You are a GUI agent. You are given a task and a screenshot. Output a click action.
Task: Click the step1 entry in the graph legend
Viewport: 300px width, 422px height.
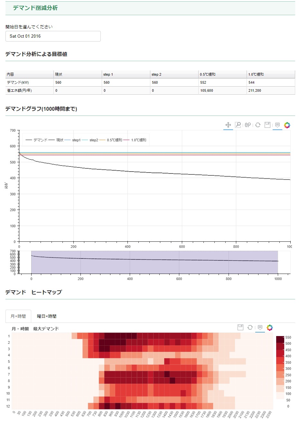click(x=72, y=140)
